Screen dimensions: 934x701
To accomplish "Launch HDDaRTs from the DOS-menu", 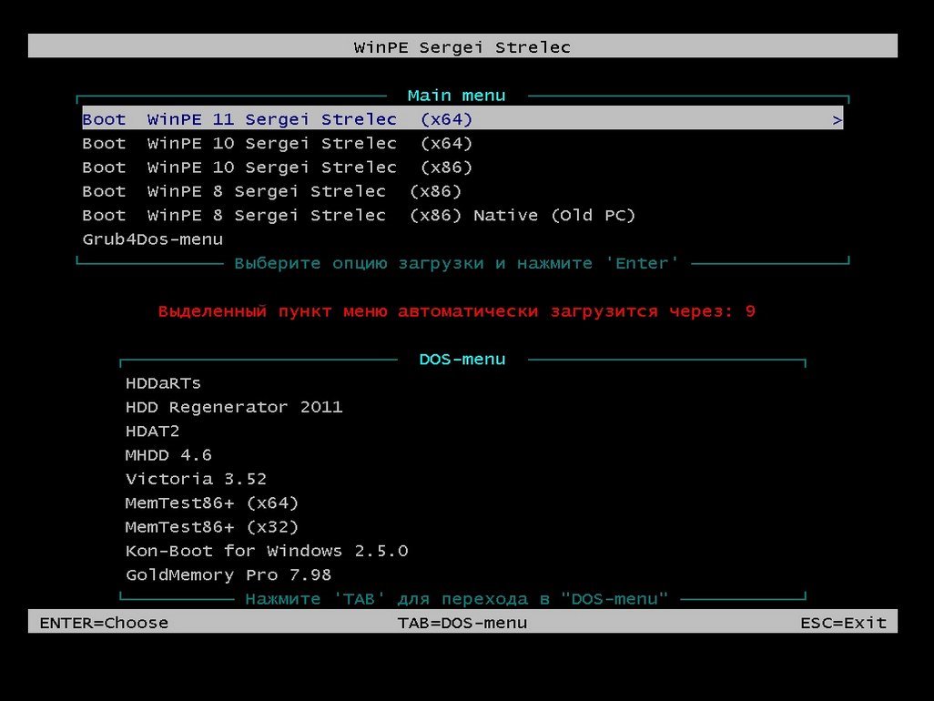I will tap(163, 383).
